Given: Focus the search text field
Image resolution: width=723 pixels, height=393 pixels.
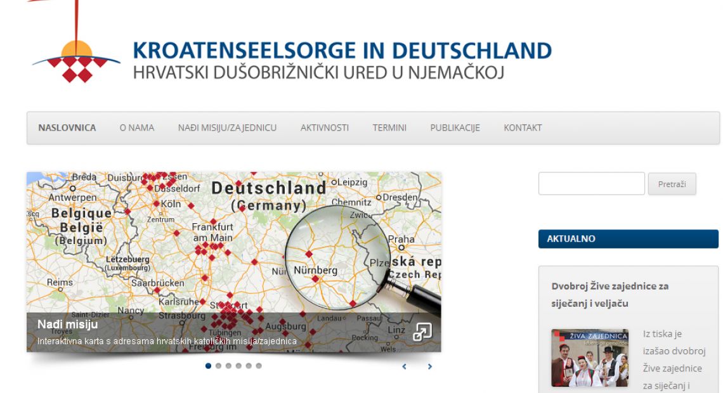Looking at the screenshot, I should 592,184.
